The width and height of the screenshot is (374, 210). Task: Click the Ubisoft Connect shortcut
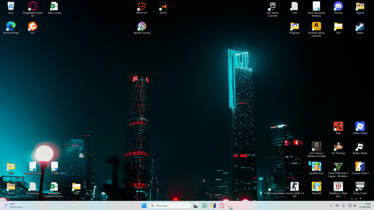pyautogui.click(x=142, y=28)
